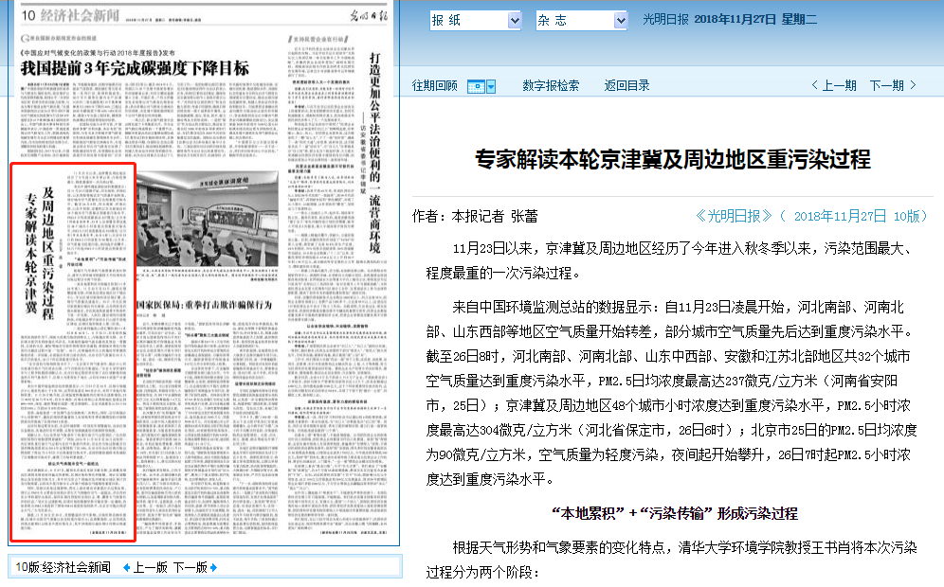Open the 国家医保局 article headline
The width and height of the screenshot is (944, 587).
[203, 305]
